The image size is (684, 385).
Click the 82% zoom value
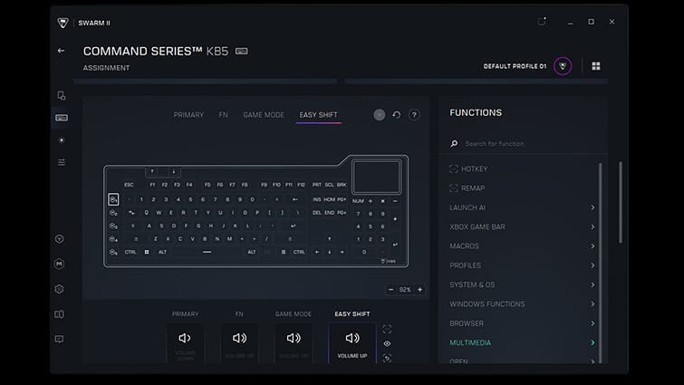click(405, 290)
